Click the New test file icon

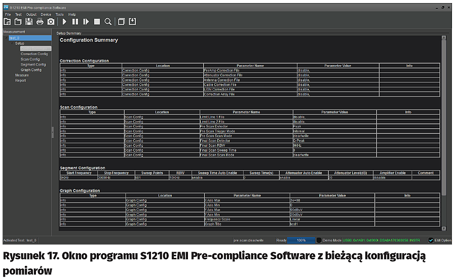[8, 22]
